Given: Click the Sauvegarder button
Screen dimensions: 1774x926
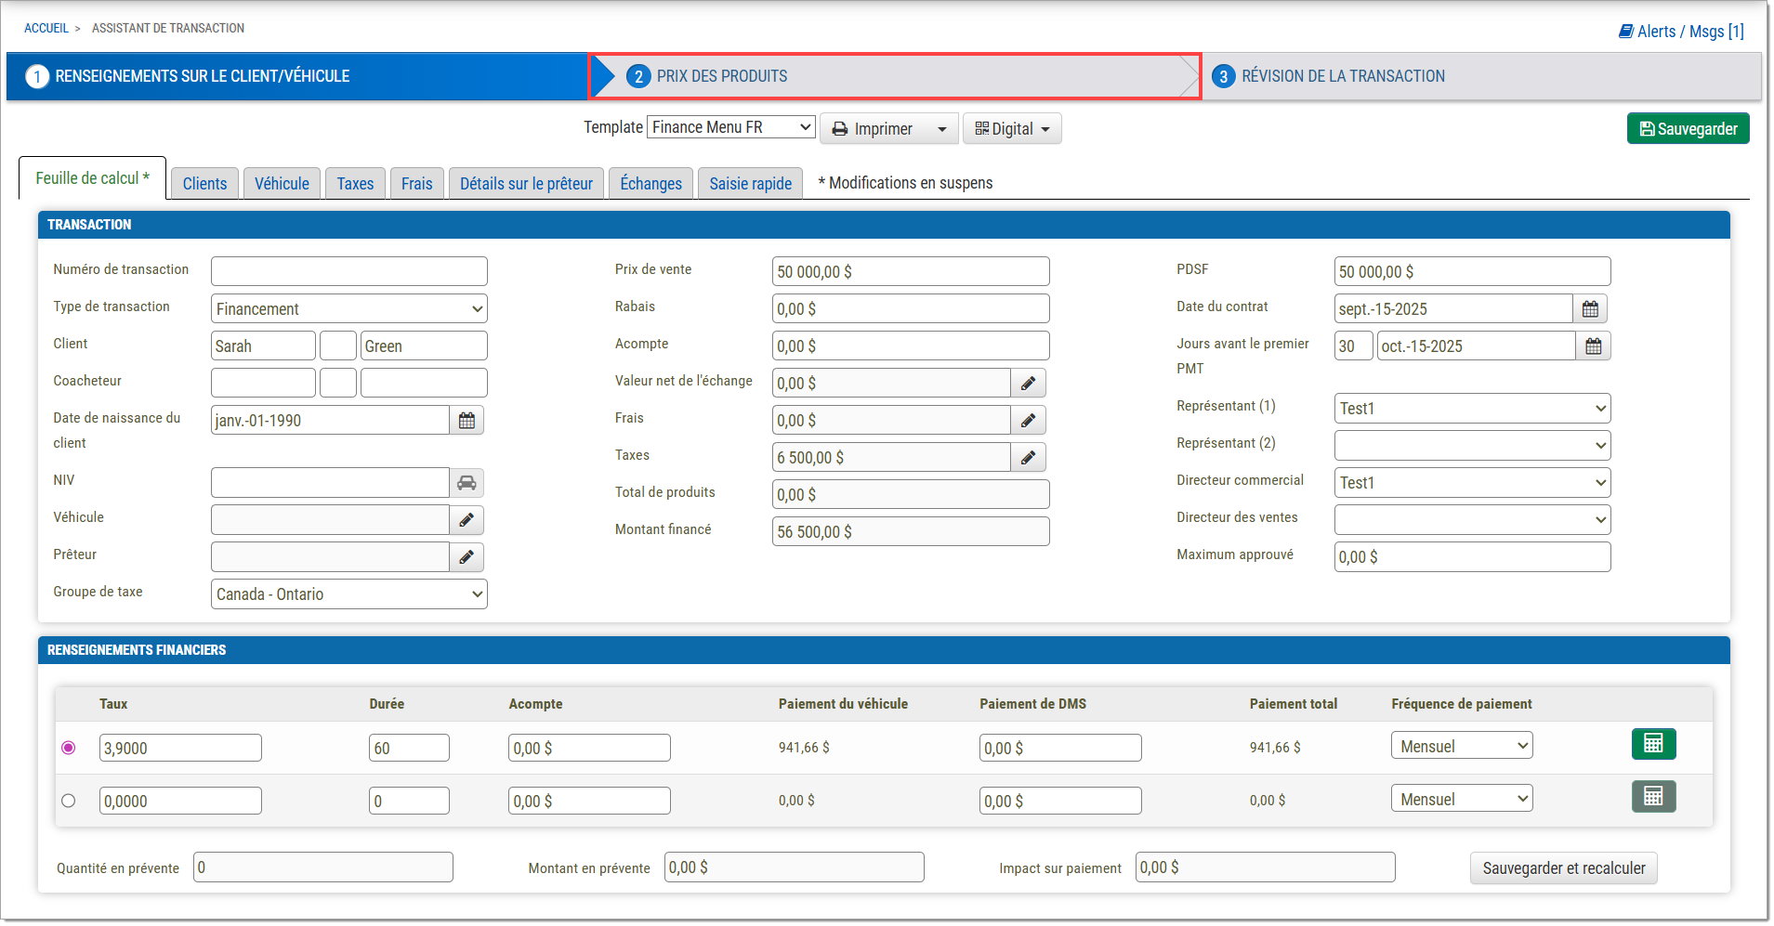Looking at the screenshot, I should pos(1688,129).
